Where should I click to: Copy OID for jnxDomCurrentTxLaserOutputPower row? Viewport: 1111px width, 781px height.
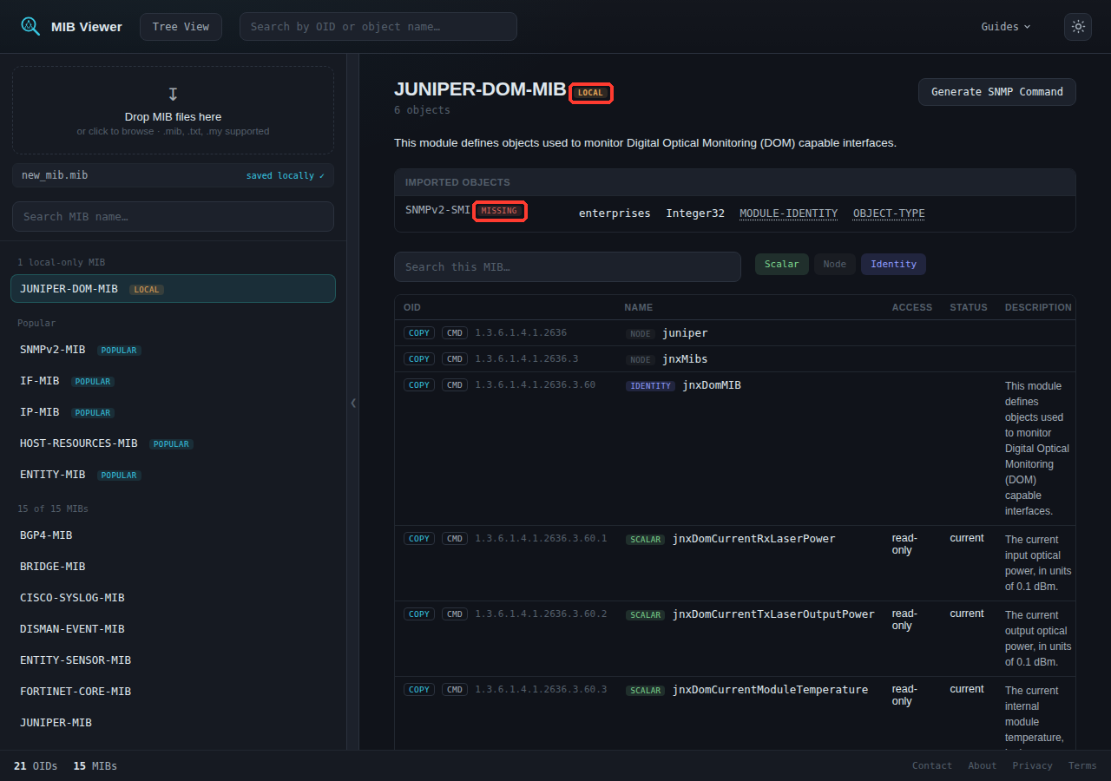pos(419,614)
